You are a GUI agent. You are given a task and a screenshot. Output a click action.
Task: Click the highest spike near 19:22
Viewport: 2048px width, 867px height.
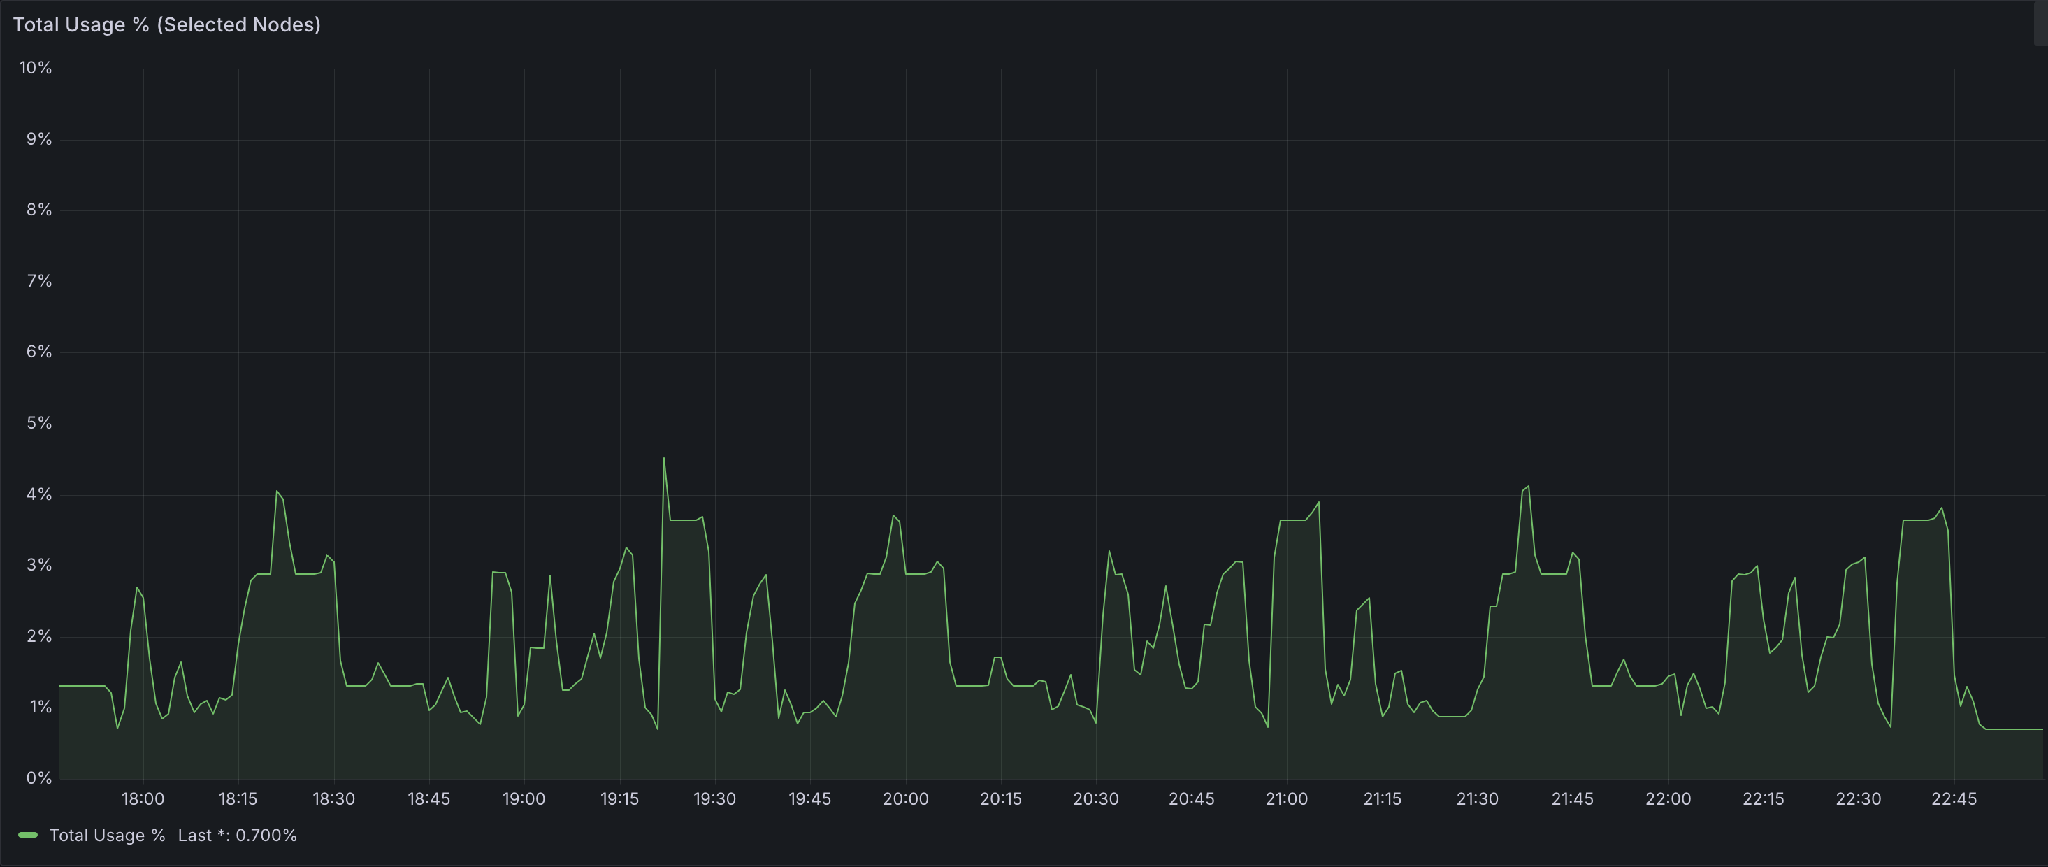tap(664, 459)
